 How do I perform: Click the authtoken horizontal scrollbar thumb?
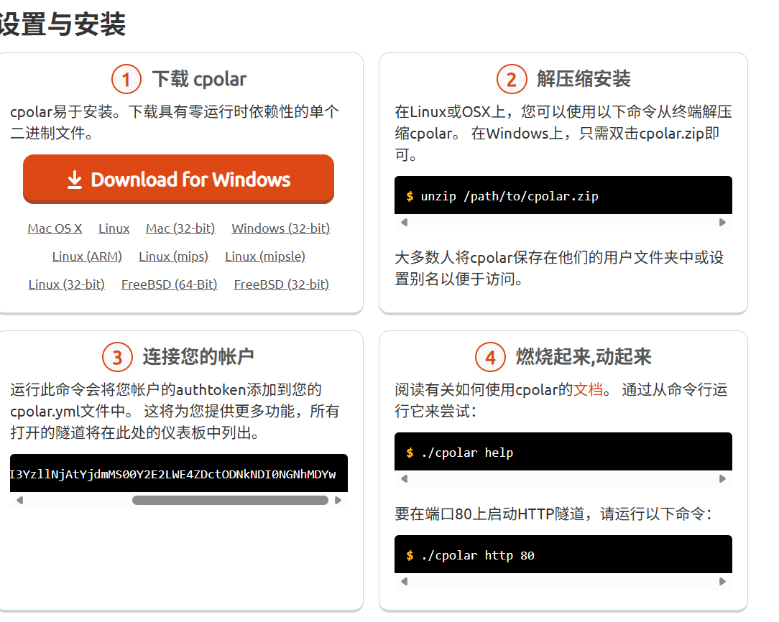[x=230, y=501]
